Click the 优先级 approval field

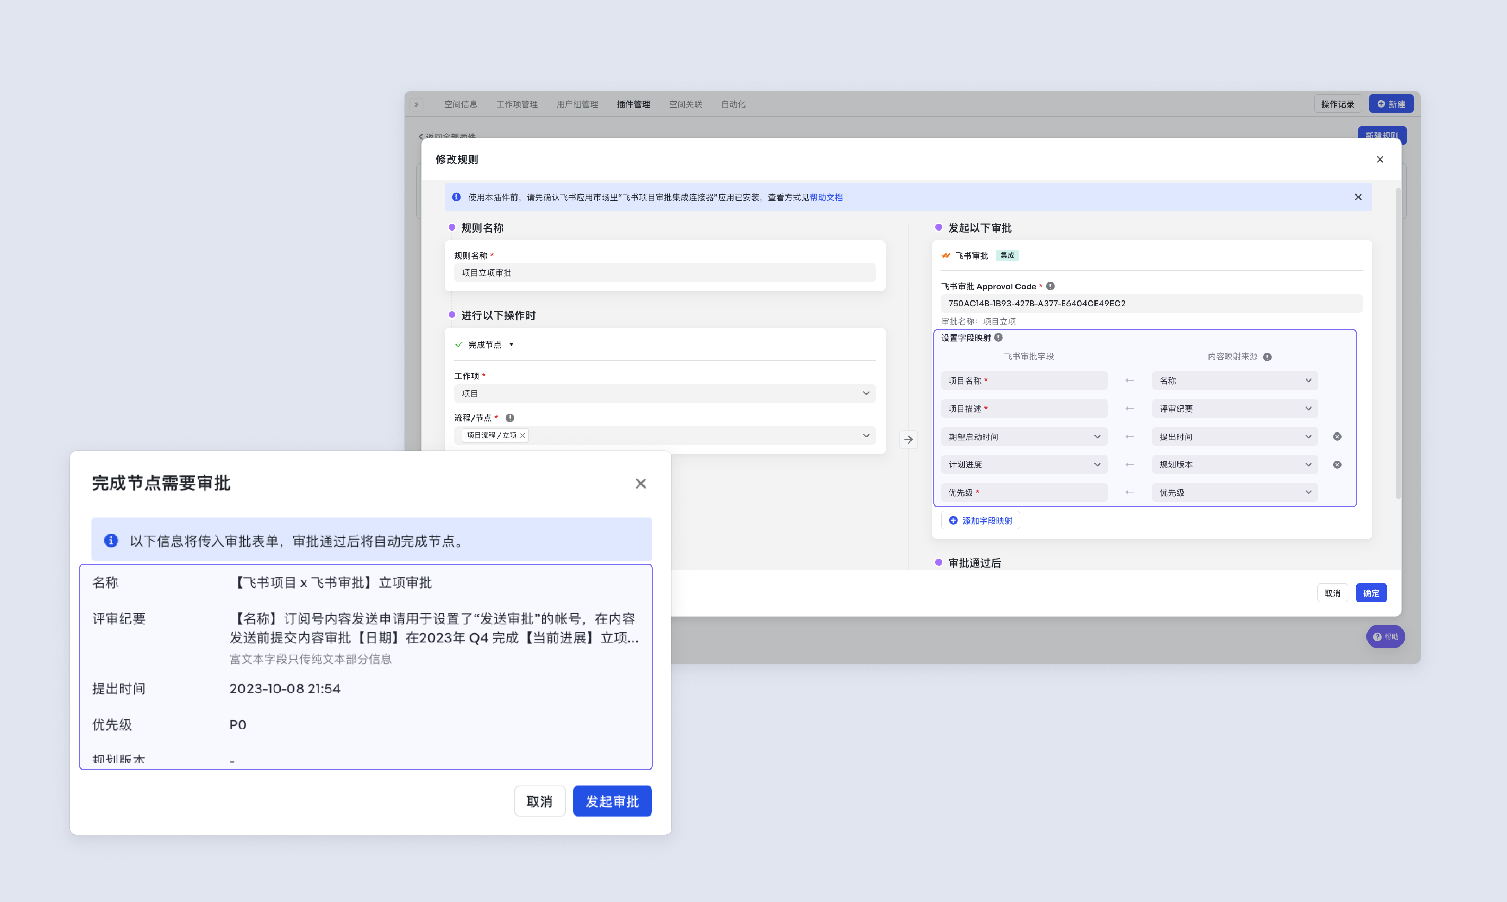click(x=1024, y=492)
